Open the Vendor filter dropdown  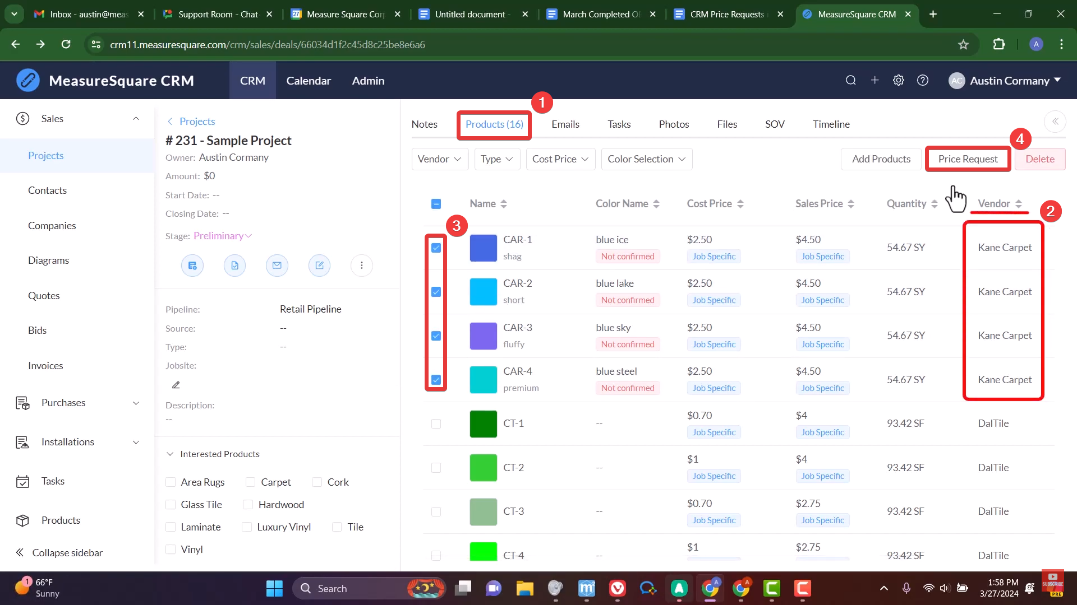440,159
